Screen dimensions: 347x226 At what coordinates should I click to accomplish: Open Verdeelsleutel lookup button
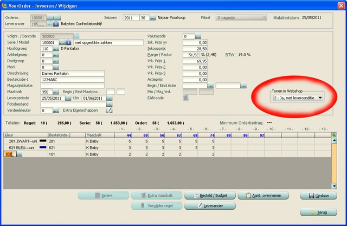tap(56, 111)
